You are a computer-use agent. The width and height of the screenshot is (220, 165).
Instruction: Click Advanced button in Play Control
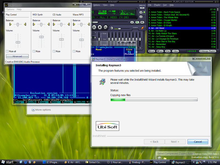(17, 56)
